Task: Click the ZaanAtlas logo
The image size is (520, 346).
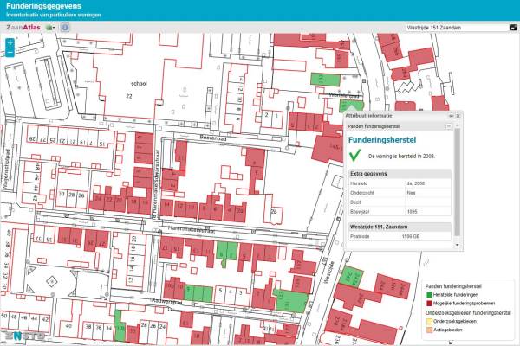Action: [23, 28]
